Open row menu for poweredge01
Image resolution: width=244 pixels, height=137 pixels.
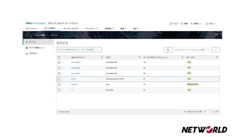point(63,62)
